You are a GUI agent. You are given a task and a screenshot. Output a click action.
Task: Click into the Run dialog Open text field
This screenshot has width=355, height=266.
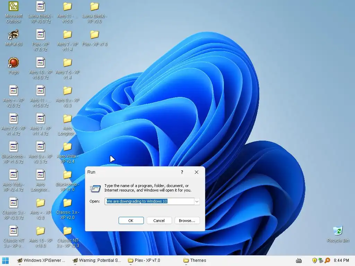click(149, 201)
